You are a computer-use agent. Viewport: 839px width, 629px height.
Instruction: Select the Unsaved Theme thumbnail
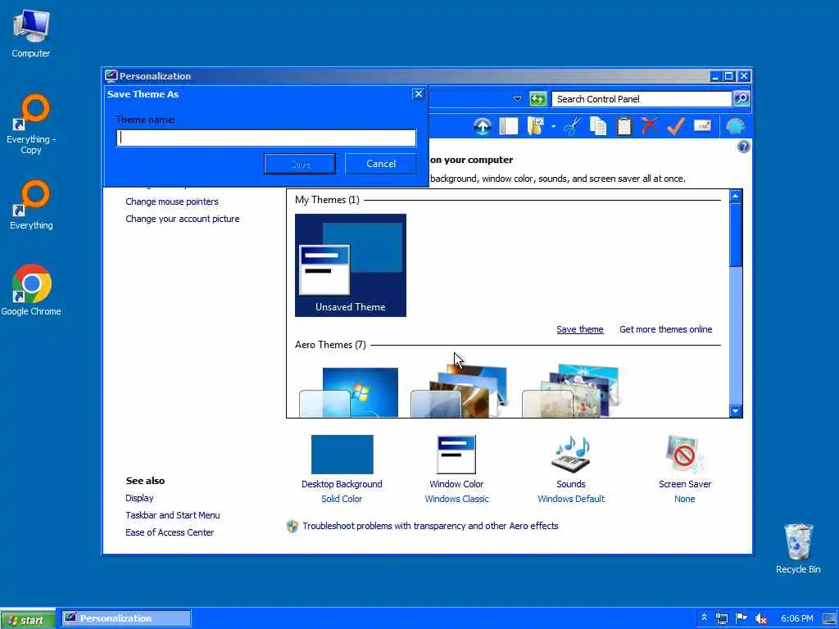[351, 265]
